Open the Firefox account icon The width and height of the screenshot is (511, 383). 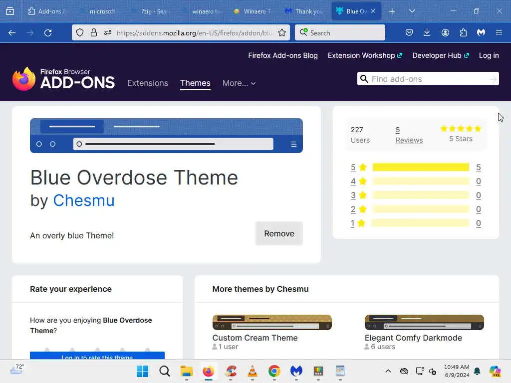445,32
